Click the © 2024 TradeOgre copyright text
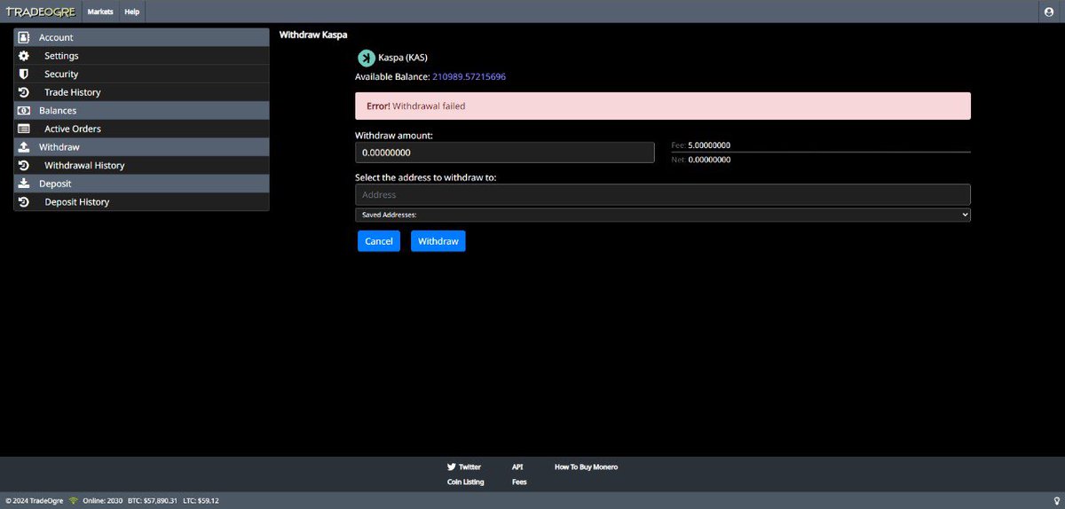 tap(34, 501)
